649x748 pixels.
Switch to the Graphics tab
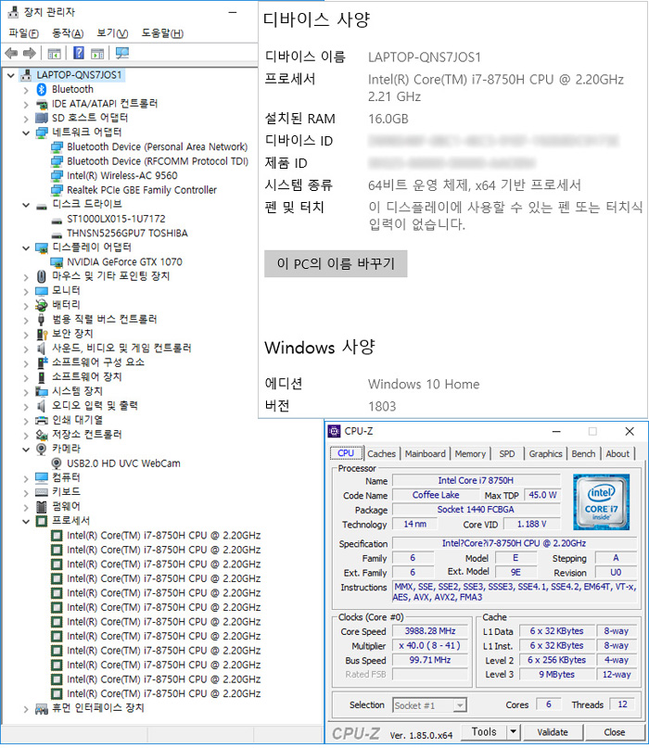click(x=545, y=453)
